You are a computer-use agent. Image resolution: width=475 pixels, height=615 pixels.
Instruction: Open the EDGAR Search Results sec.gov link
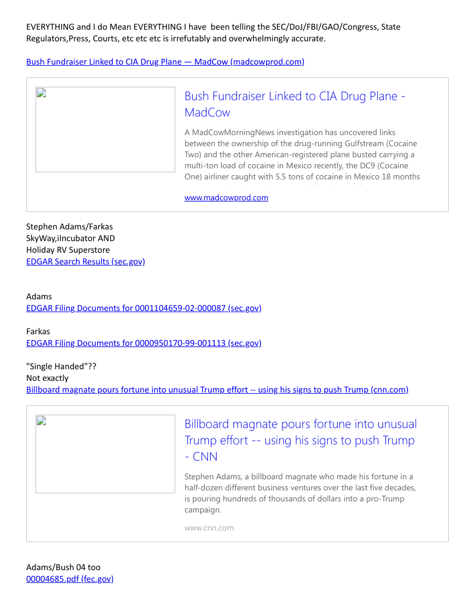[86, 261]
